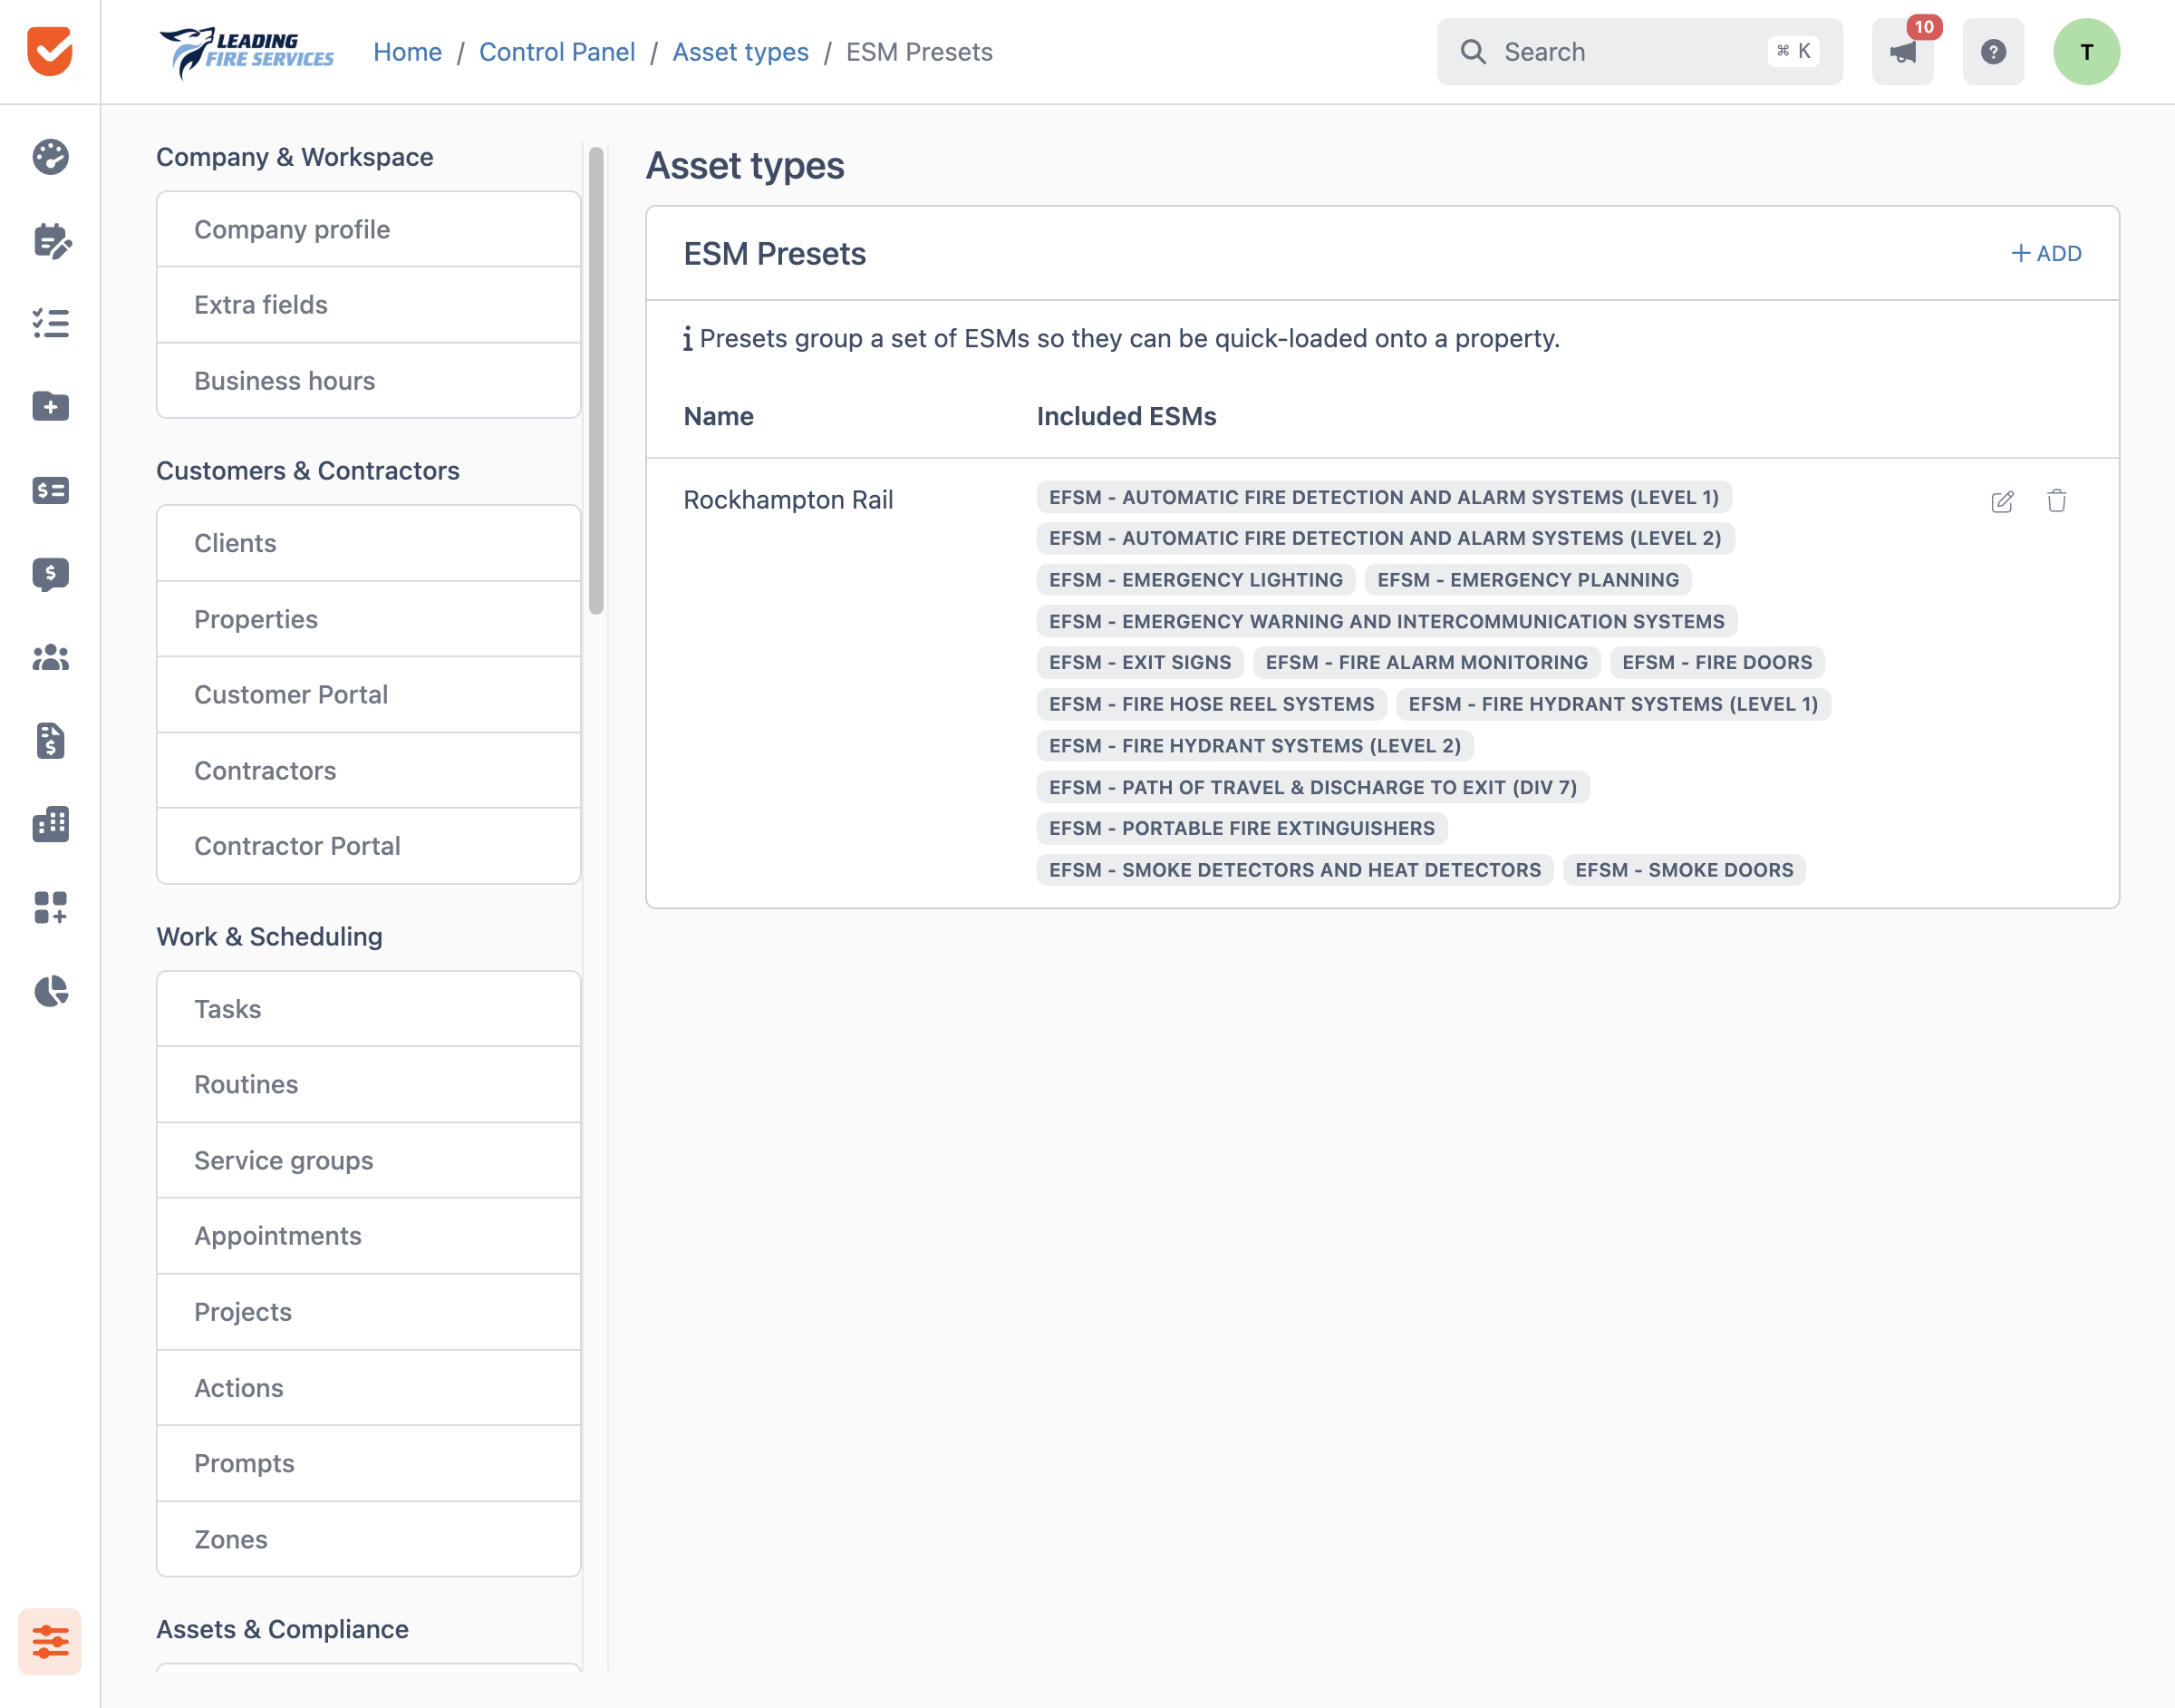This screenshot has height=1708, width=2175.
Task: Open Tasks settings item
Action: [368, 1008]
